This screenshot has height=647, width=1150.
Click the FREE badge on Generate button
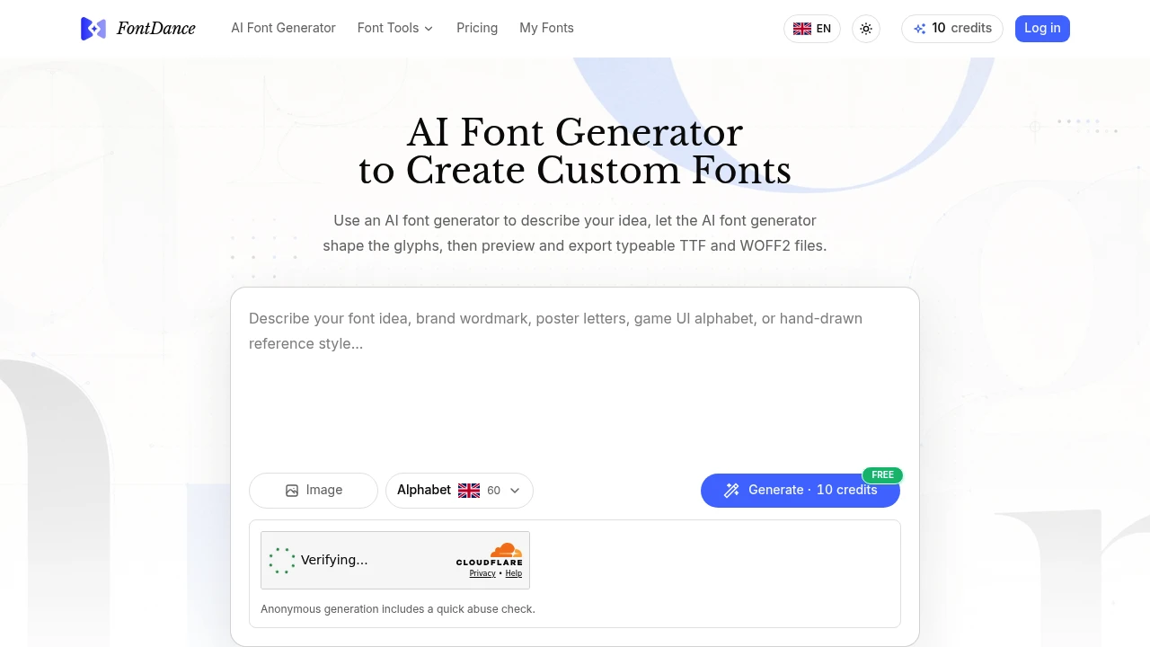coord(882,474)
